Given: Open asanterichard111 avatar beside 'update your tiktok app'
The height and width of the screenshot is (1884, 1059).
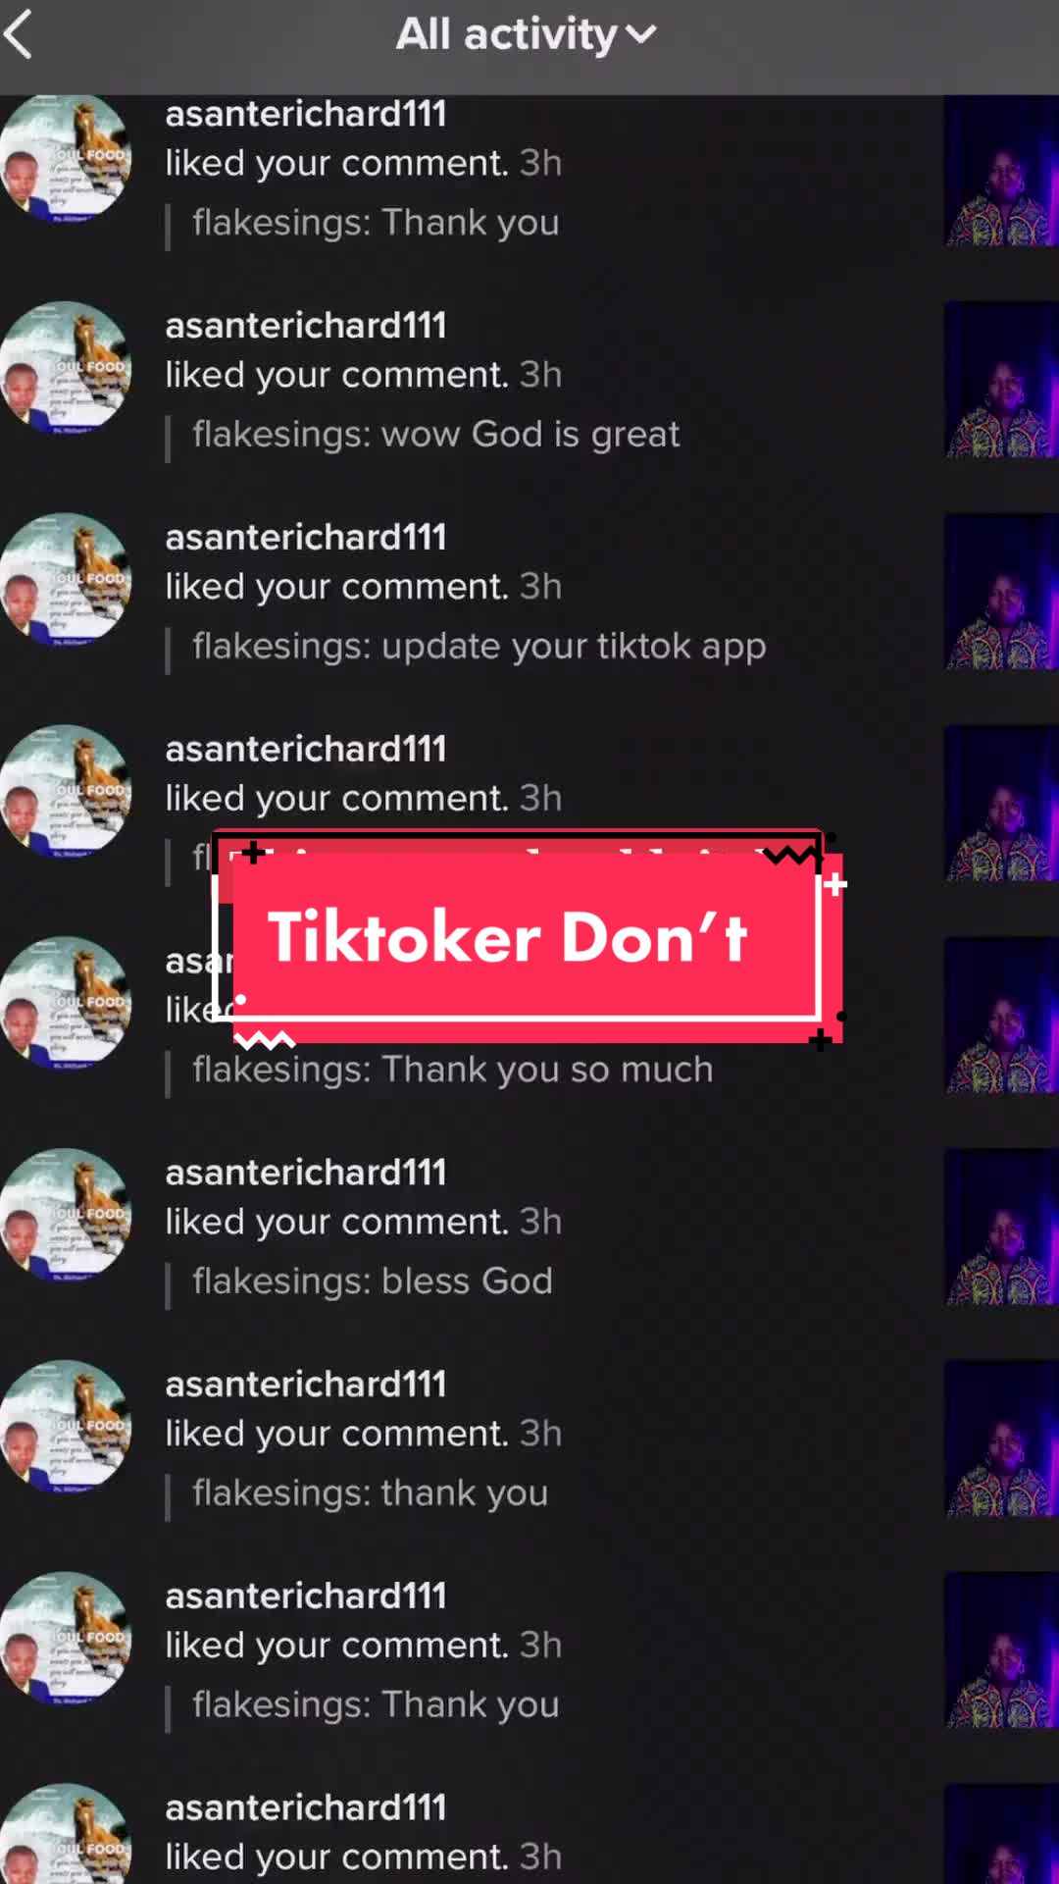Looking at the screenshot, I should tap(65, 579).
